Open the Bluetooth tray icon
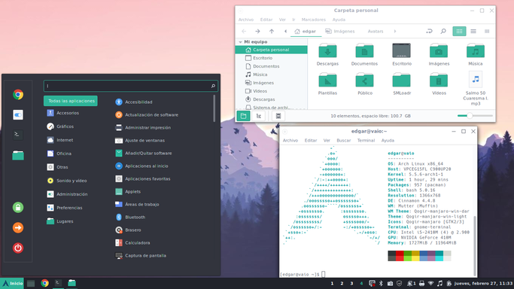The height and width of the screenshot is (289, 514). click(x=381, y=283)
